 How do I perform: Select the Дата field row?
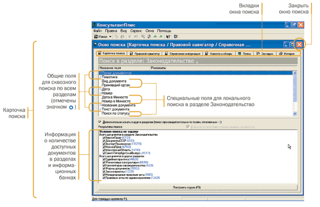[195, 89]
